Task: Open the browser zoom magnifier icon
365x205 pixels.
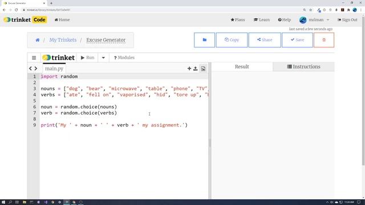Action: (305, 10)
